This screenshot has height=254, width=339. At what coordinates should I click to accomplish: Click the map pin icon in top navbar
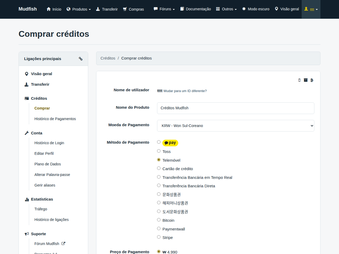click(x=276, y=9)
